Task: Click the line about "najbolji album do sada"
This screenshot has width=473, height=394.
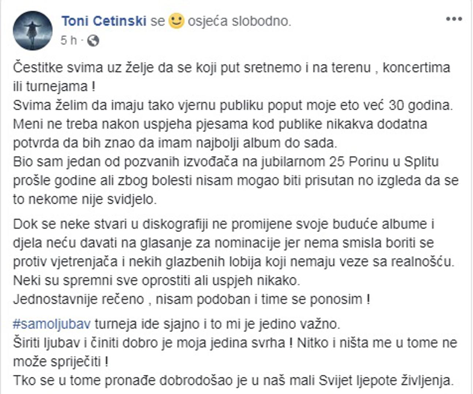Action: (x=175, y=143)
